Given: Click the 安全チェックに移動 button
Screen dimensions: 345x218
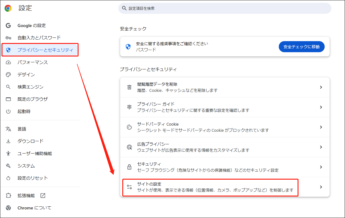Looking at the screenshot, I should pyautogui.click(x=302, y=47).
